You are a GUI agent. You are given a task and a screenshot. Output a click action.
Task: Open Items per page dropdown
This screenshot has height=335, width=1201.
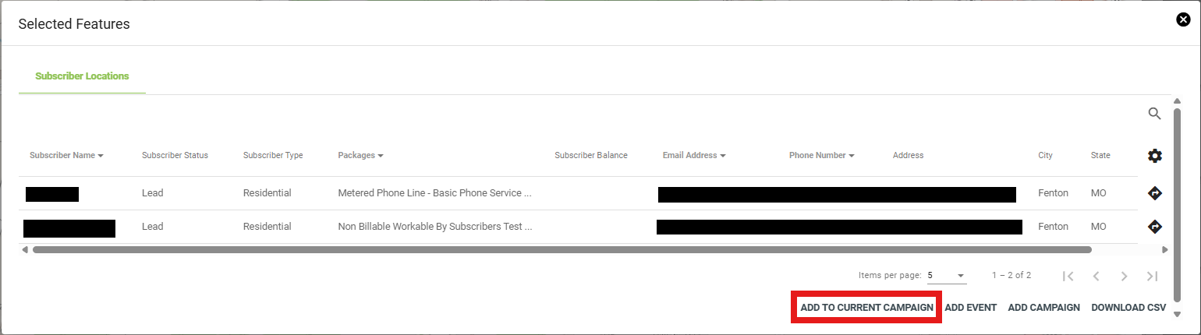pyautogui.click(x=947, y=276)
